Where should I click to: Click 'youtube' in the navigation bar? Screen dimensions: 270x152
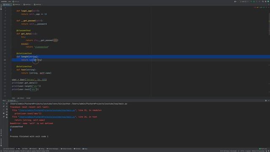(4, 1)
